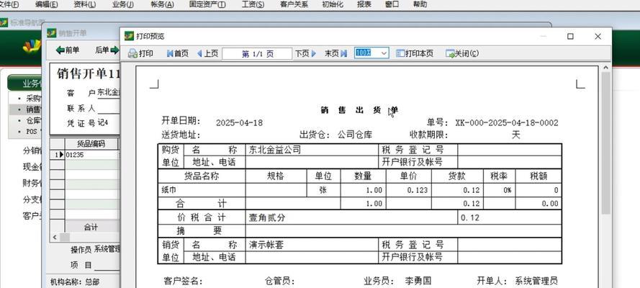640x288 pixels.
Task: Click the date 2025-04-18 in preview
Action: pos(239,123)
